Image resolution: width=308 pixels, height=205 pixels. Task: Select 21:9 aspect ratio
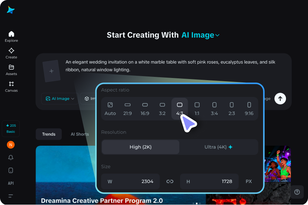pos(128,109)
